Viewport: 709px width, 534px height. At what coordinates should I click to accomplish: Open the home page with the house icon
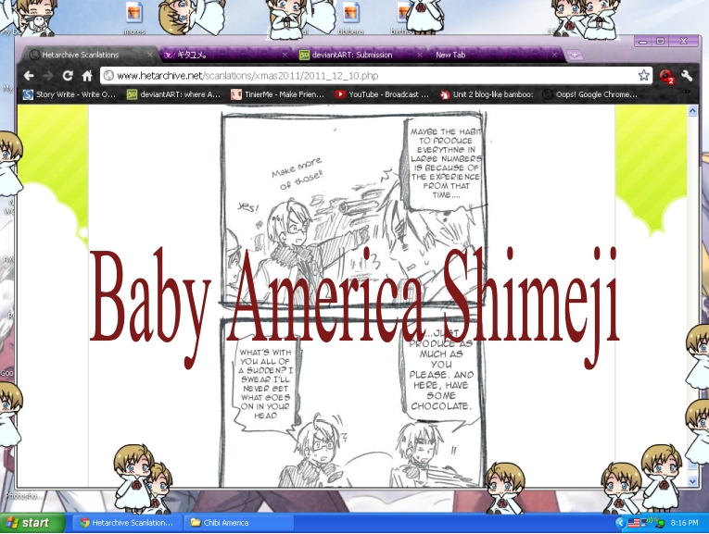click(x=87, y=76)
